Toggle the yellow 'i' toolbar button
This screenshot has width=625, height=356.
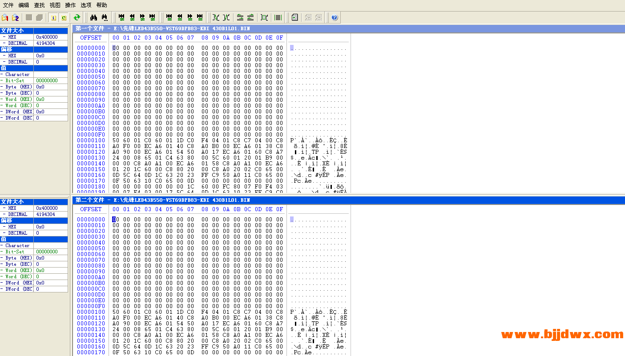[x=53, y=17]
